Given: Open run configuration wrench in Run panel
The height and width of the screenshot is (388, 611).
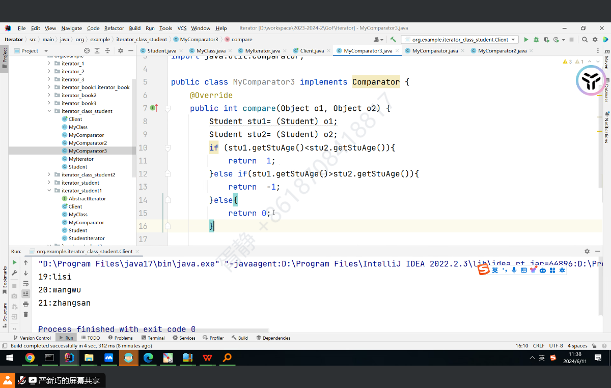Looking at the screenshot, I should pos(14,273).
